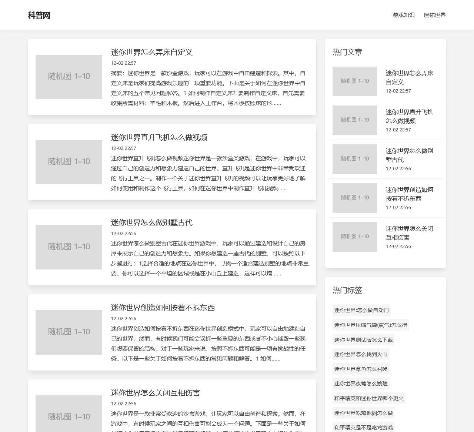This screenshot has width=474, height=432.
Task: Click the first article's placeholder thumbnail image
Action: coord(69,77)
